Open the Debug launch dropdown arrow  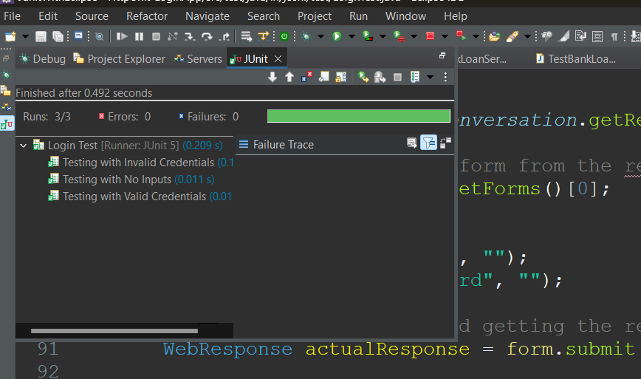tap(321, 36)
